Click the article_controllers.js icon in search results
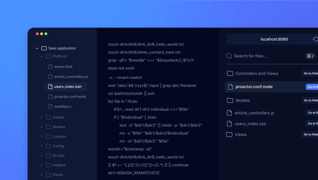This screenshot has height=180, width=318. [229, 113]
